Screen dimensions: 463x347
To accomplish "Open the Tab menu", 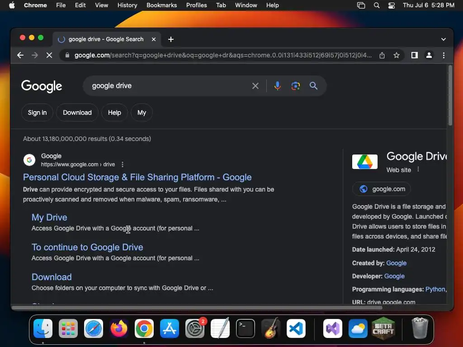I will click(x=221, y=5).
